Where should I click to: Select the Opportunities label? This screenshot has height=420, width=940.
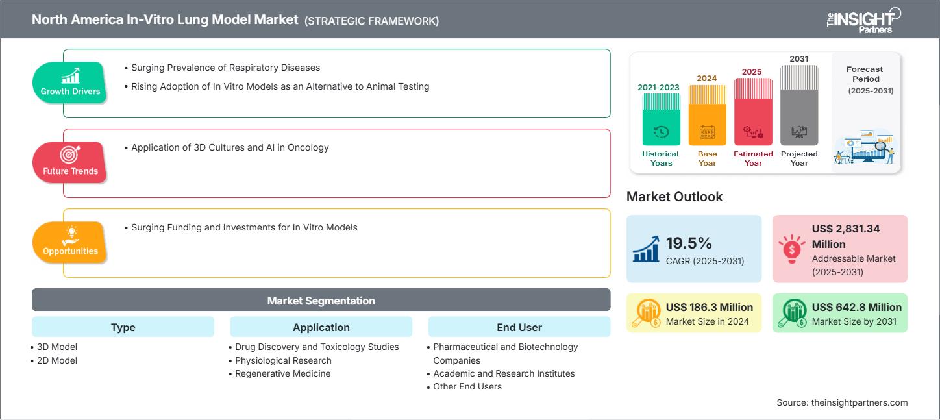(70, 251)
